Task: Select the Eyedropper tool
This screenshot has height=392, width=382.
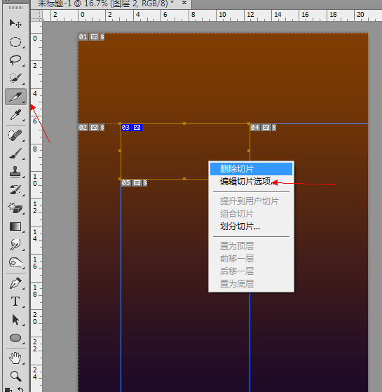Action: coord(15,115)
